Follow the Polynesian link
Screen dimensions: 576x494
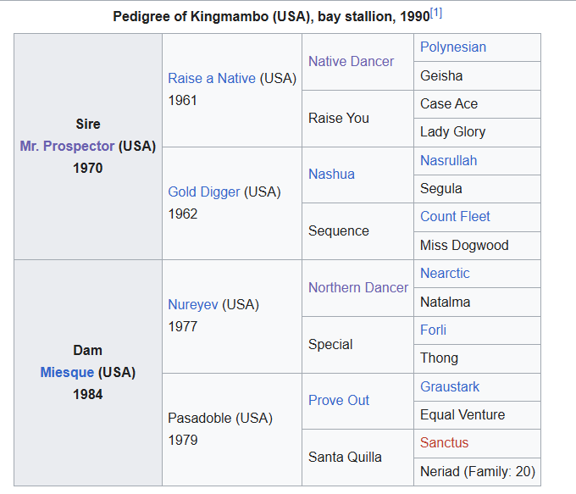(x=453, y=47)
